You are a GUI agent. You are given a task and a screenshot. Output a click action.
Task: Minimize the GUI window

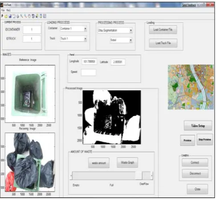pos(200,5)
